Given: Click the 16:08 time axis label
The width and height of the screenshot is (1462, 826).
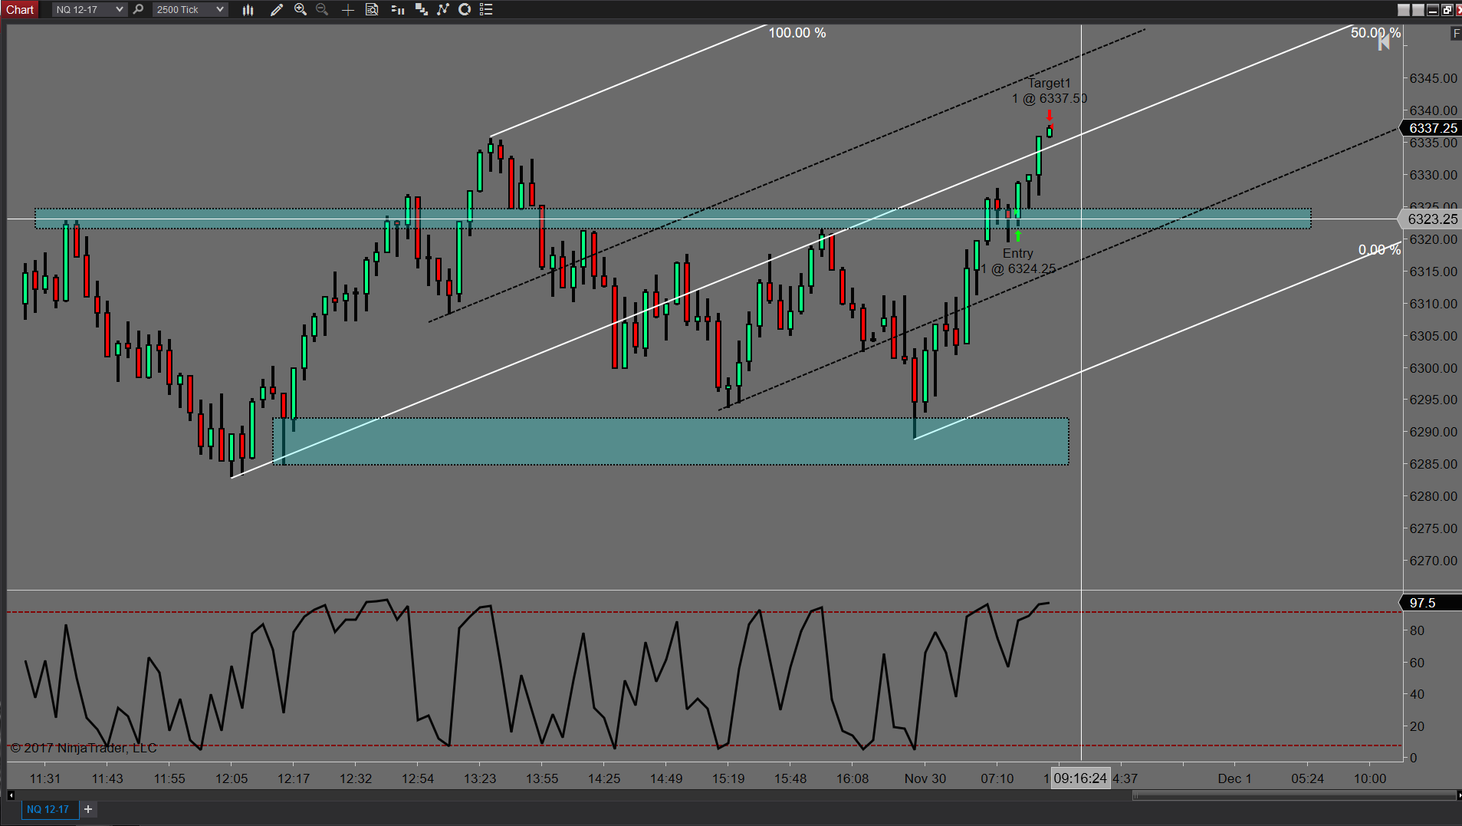Looking at the screenshot, I should click(853, 778).
